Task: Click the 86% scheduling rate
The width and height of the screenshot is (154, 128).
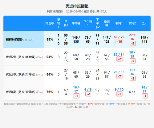Action: (50, 74)
